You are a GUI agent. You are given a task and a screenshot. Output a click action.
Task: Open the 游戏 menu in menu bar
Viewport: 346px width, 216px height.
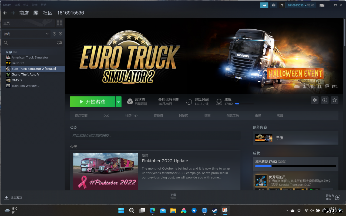[35, 5]
